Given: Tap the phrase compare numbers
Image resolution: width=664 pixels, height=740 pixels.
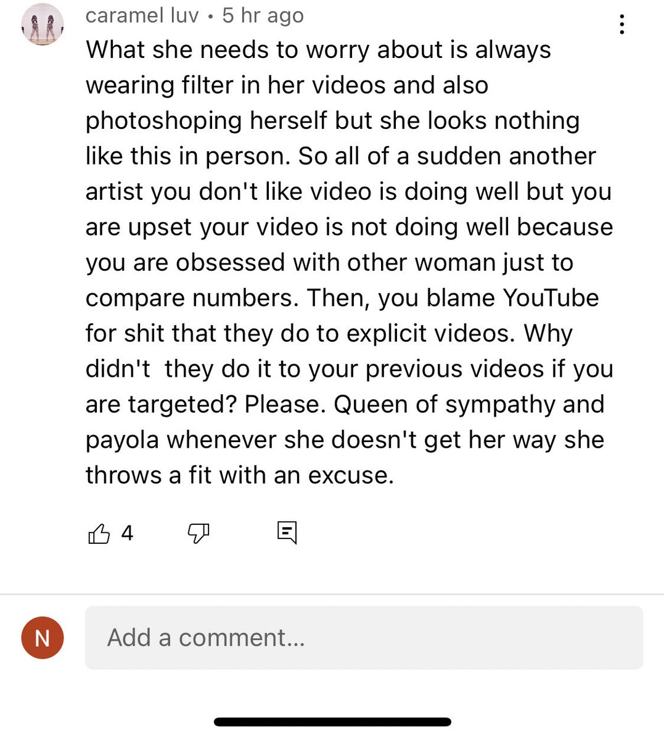Looking at the screenshot, I should click(x=192, y=299).
